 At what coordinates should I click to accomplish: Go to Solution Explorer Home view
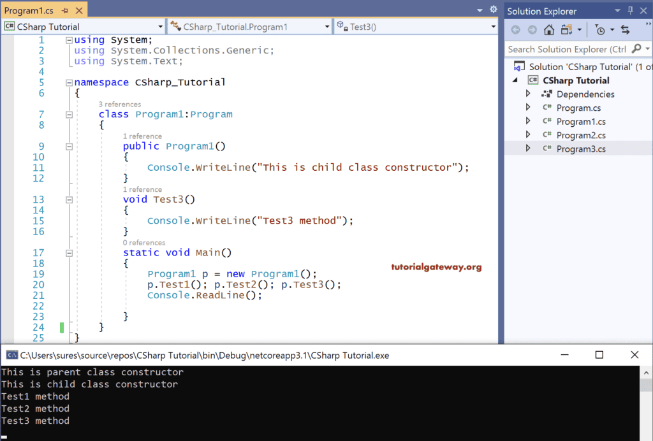pos(549,29)
